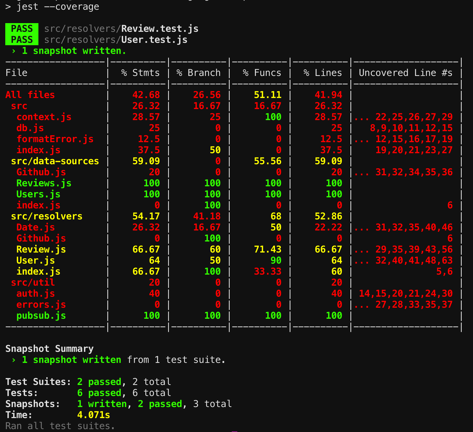This screenshot has width=473, height=432.
Task: Select the src/resolvers/Review.test.js path
Action: pos(121,29)
